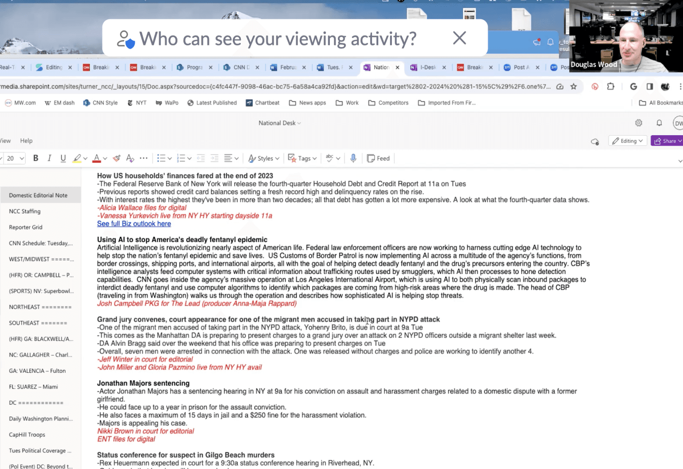
Task: Click the purple Share button
Action: coord(667,141)
